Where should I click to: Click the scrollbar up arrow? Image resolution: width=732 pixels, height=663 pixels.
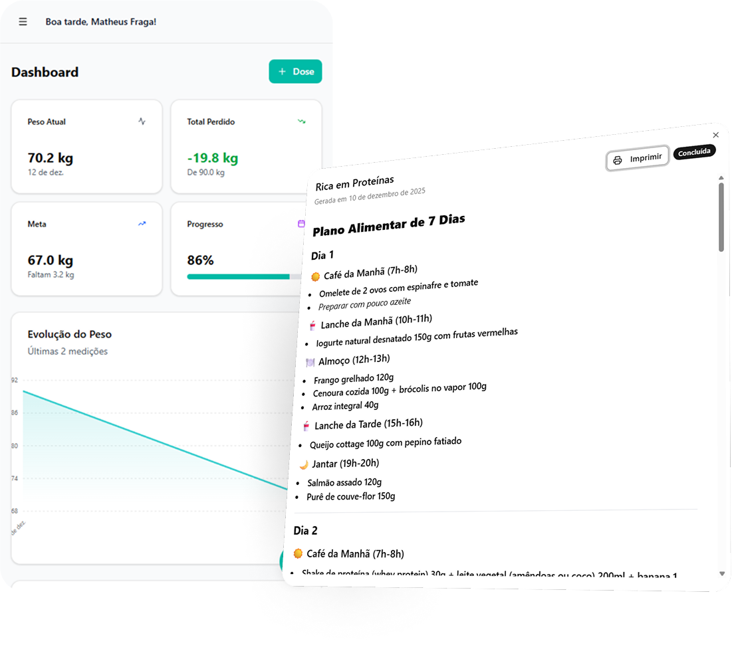coord(721,178)
